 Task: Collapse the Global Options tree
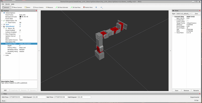coord(2,13)
